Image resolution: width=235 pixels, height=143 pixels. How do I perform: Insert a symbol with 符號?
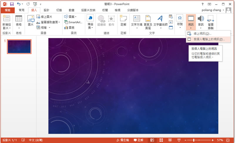[x=179, y=22]
